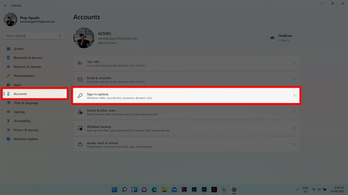Expand the Your info row chevron
The width and height of the screenshot is (348, 195).
point(294,63)
